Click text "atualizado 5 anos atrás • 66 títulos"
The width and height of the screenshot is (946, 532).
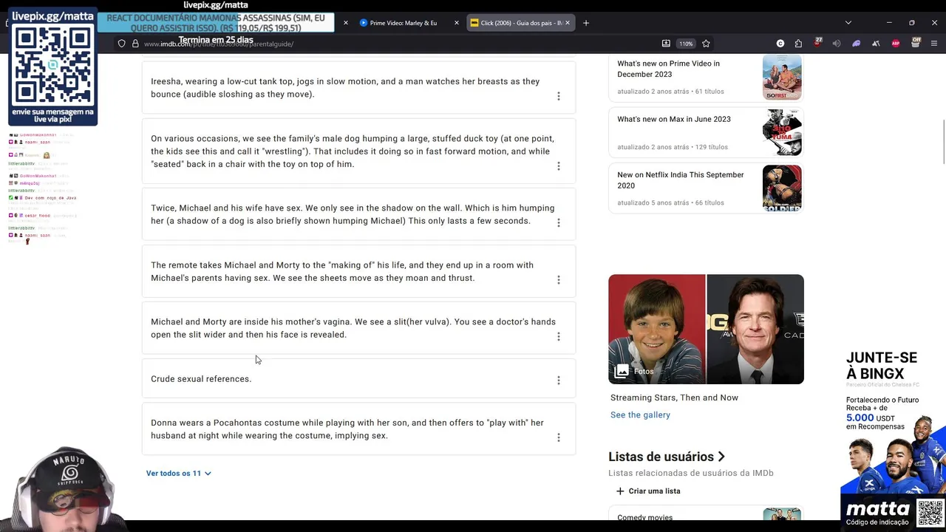(670, 202)
